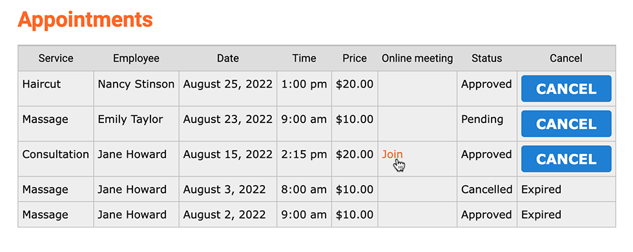
Task: Cancel the Haircut appointment with Nancy Stinson
Action: [566, 88]
